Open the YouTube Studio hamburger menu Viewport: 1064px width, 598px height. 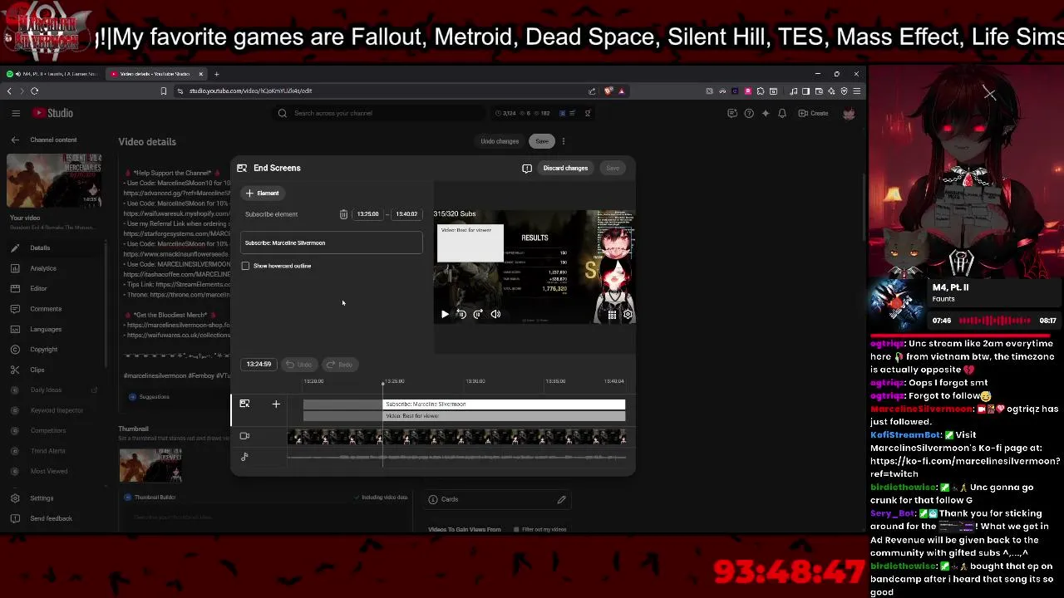(16, 113)
